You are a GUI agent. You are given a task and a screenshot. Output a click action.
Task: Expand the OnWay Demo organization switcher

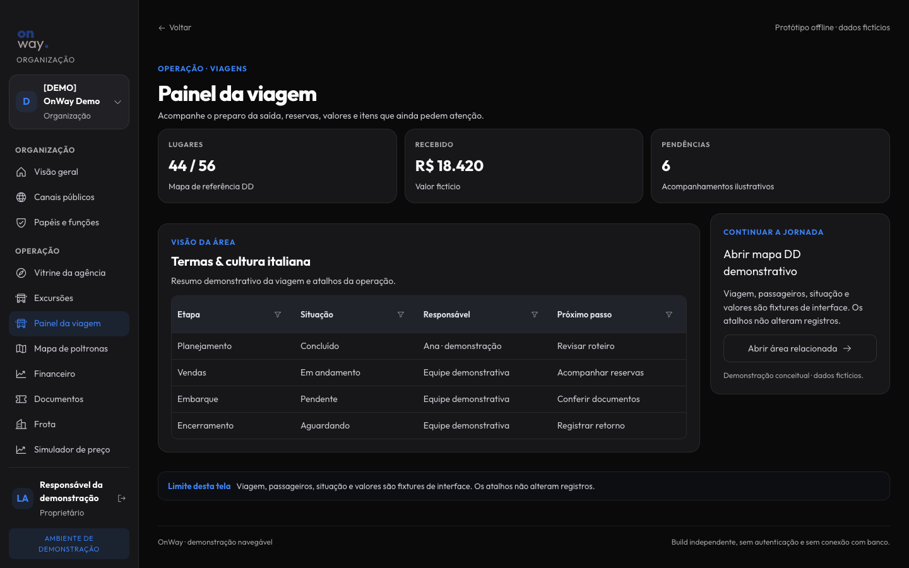[69, 102]
